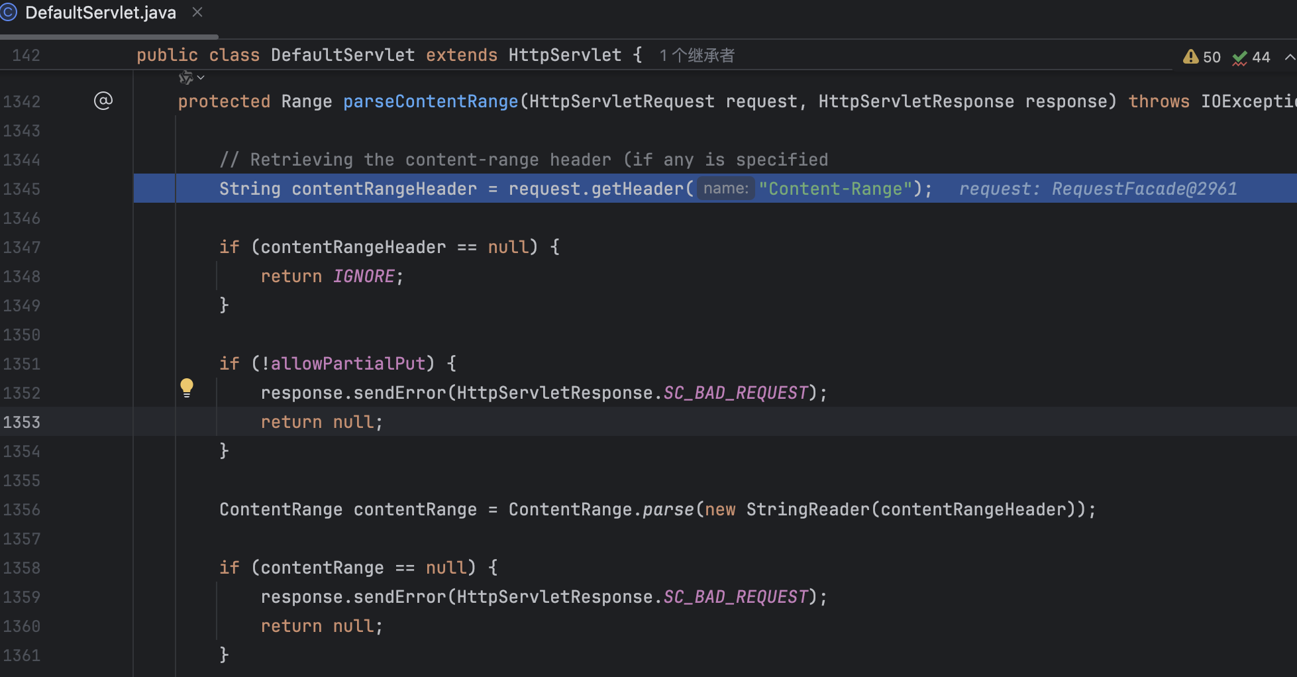Close the DefaultServlet.java tab

(197, 13)
